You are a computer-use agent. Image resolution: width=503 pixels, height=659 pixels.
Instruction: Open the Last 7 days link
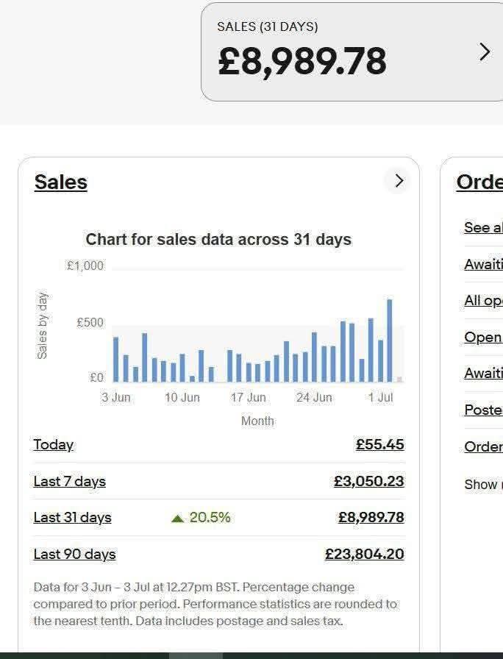[x=69, y=481]
